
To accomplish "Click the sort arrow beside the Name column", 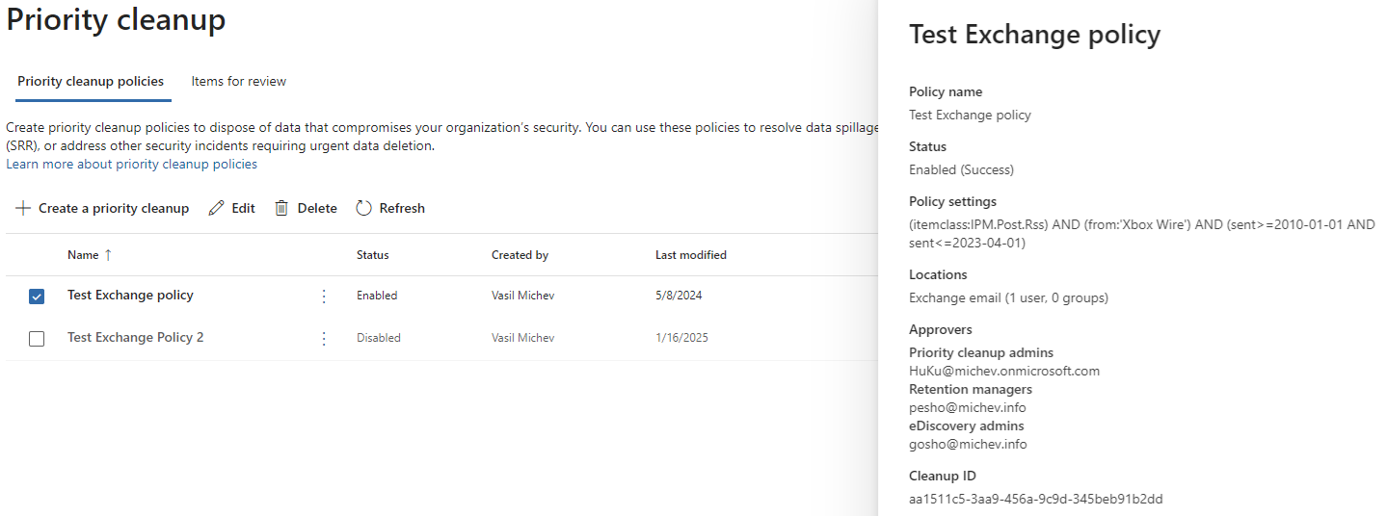I will [x=108, y=255].
